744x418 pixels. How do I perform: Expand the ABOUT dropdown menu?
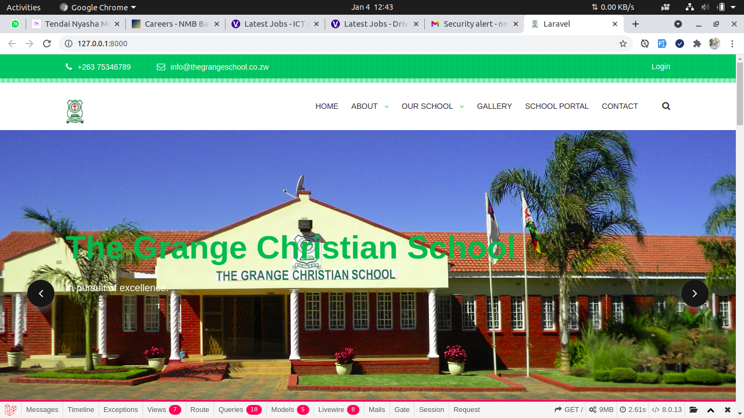(x=370, y=106)
